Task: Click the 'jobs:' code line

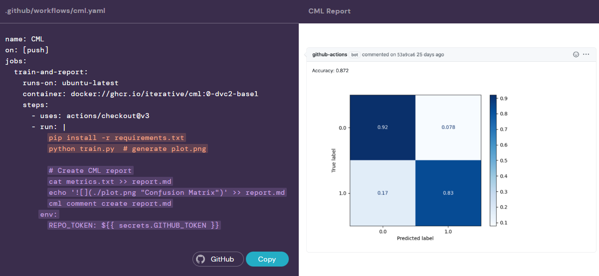Action: (x=16, y=61)
